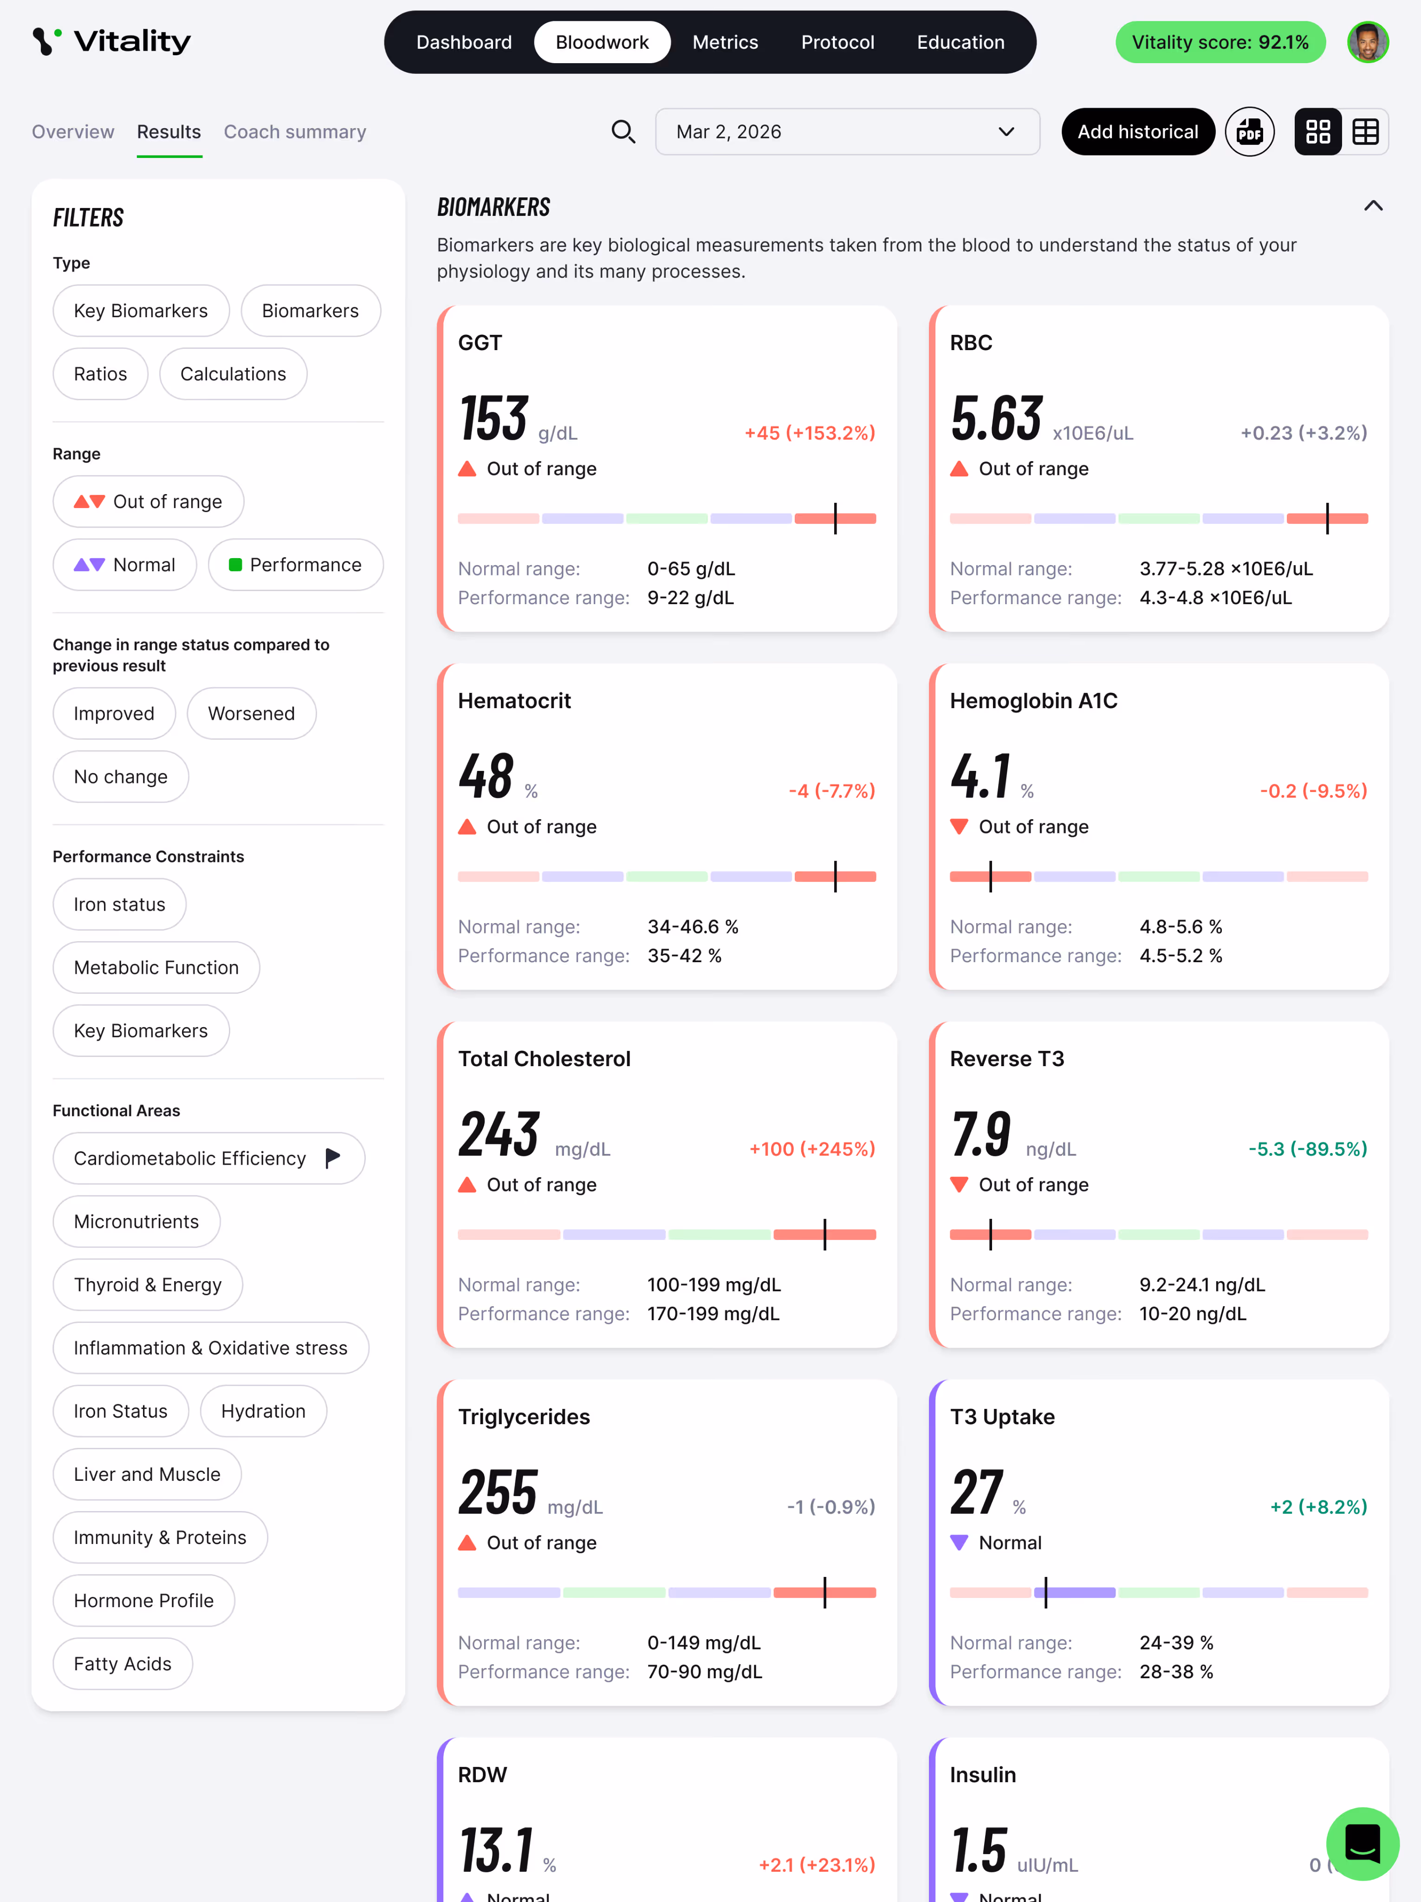Toggle the Worsened status filter
This screenshot has width=1421, height=1902.
point(251,714)
